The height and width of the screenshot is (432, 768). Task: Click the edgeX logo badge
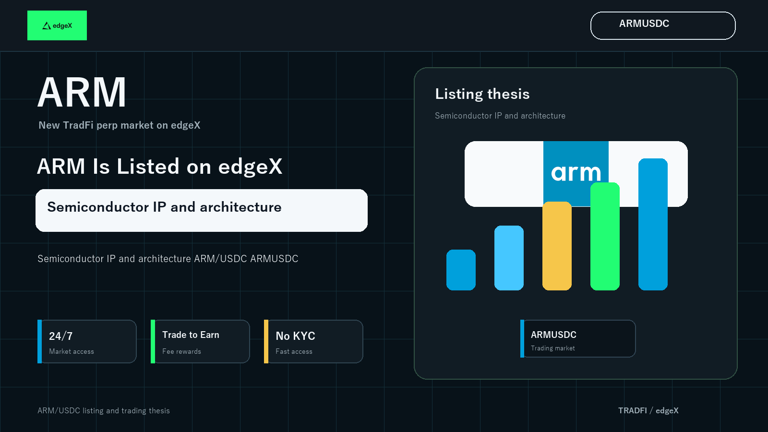coord(57,25)
